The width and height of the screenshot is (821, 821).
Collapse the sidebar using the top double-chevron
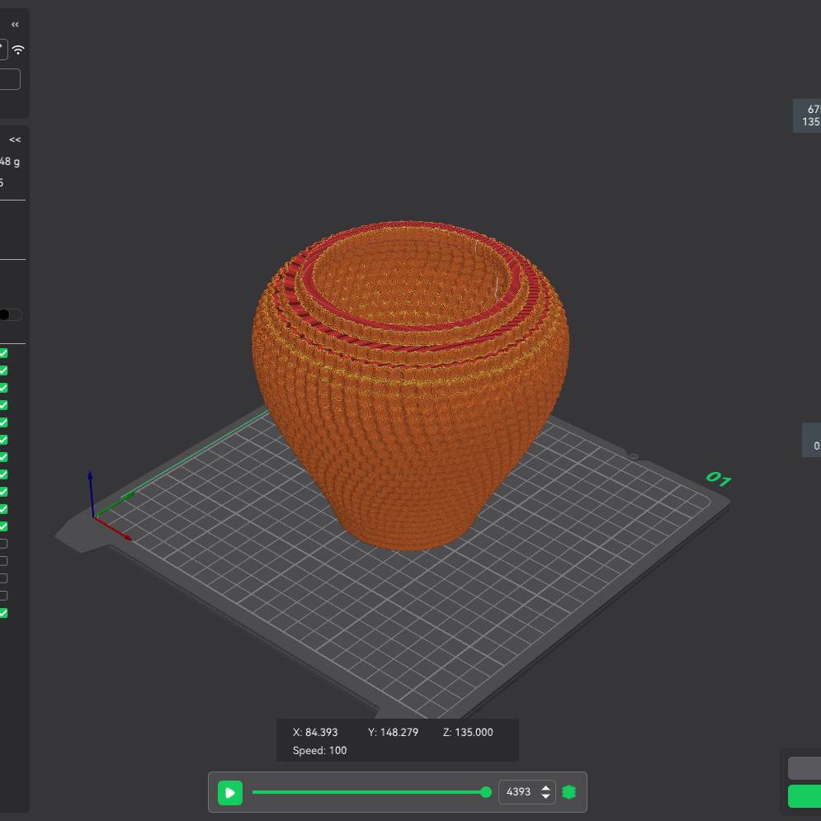[x=15, y=23]
